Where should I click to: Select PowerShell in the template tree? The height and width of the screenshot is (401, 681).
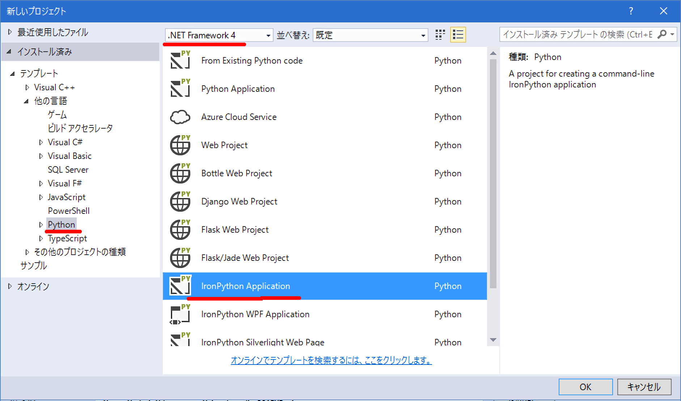pos(68,211)
